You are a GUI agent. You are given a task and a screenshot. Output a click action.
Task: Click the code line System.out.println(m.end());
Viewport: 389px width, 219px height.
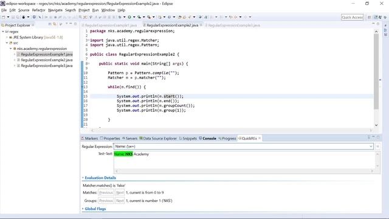[x=148, y=101]
